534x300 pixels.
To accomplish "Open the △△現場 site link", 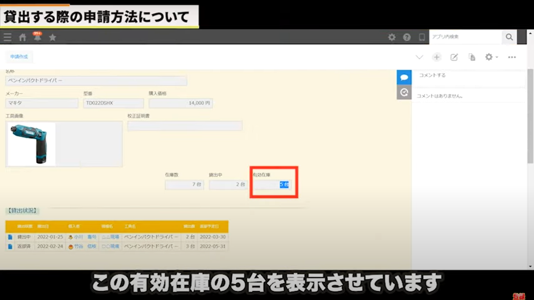I will click(110, 237).
